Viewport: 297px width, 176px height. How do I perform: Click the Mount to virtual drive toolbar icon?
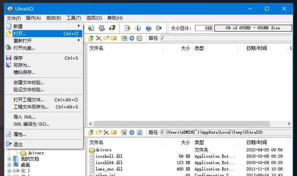coord(102,28)
